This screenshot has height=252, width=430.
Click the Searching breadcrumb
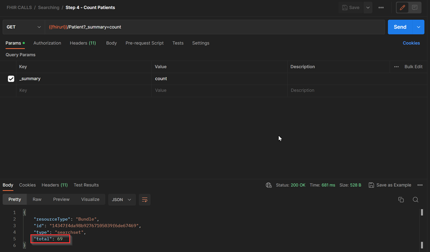click(x=49, y=8)
